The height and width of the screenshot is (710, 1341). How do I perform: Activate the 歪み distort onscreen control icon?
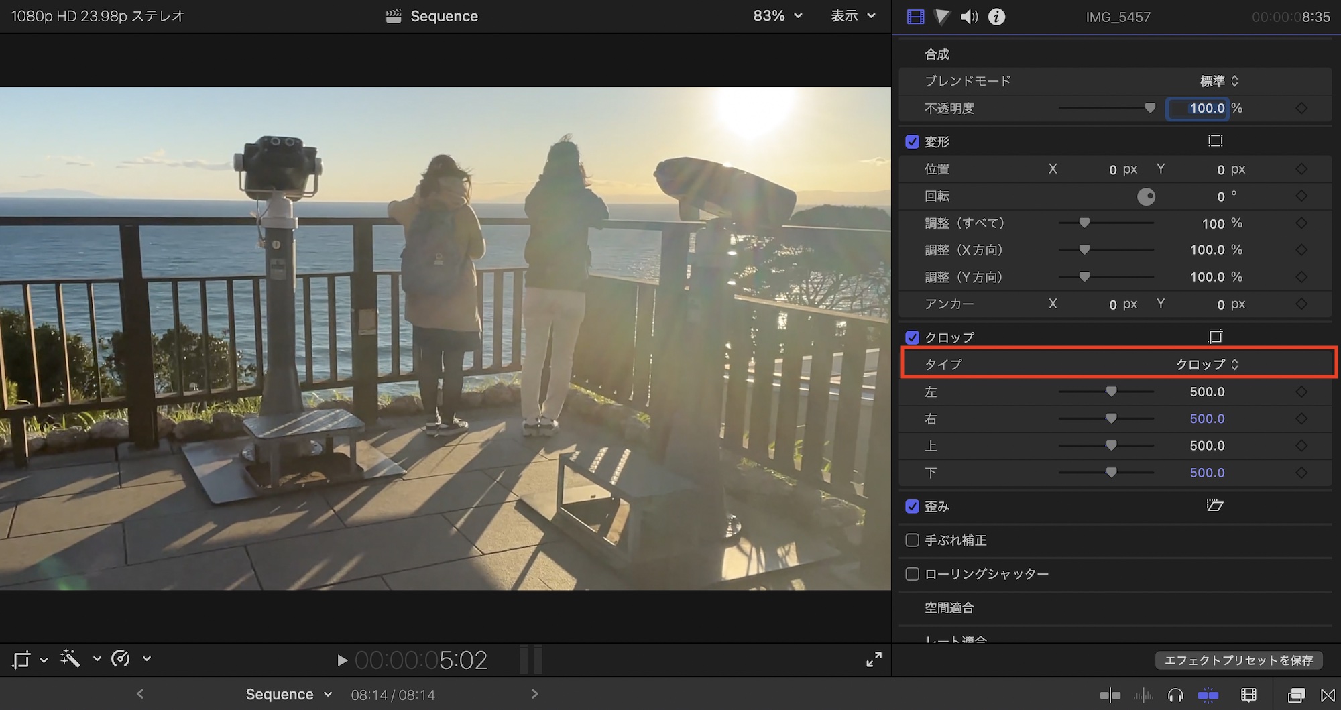(1215, 506)
